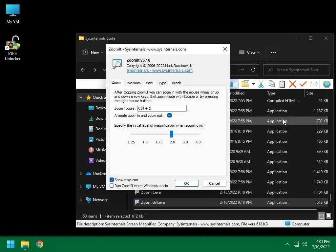This screenshot has height=252, width=336.
Task: Click the New button in Explorer
Action: [x=93, y=52]
